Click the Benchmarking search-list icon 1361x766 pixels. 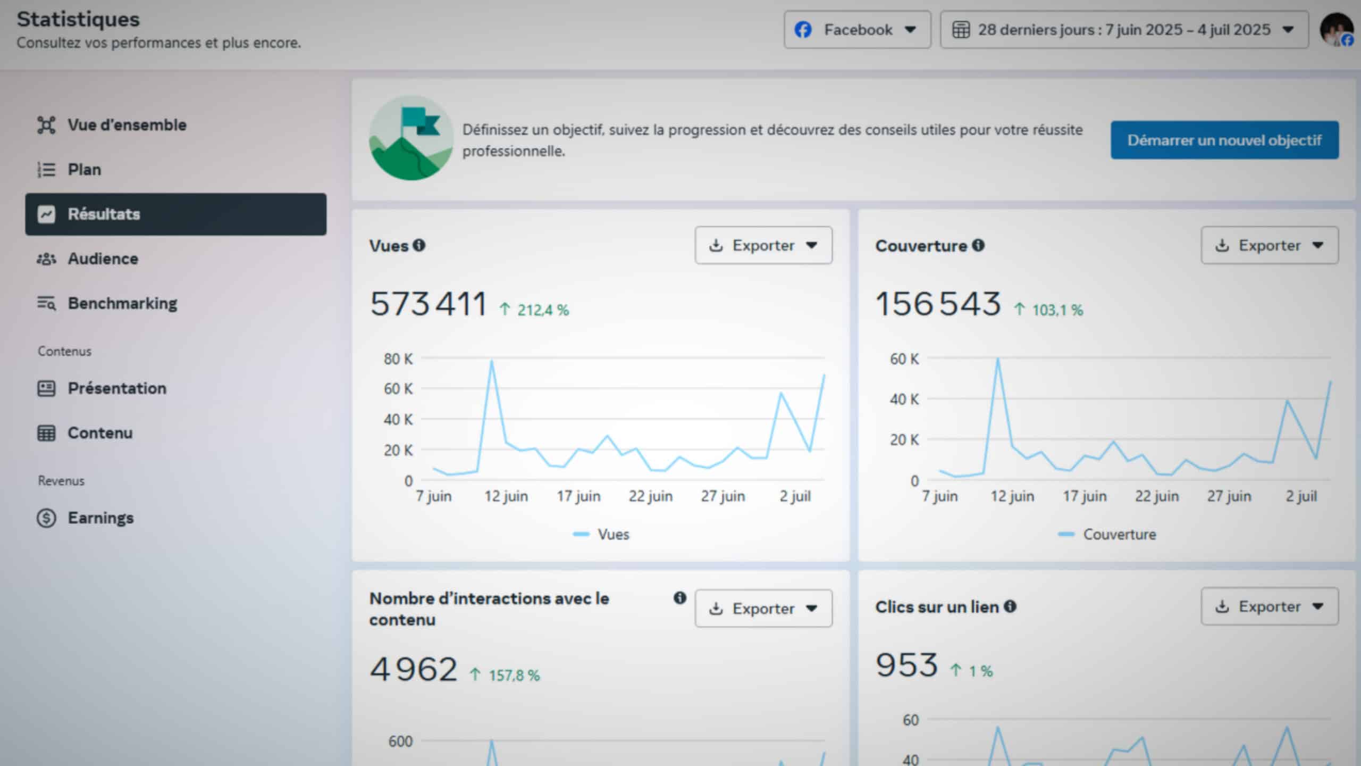tap(46, 303)
